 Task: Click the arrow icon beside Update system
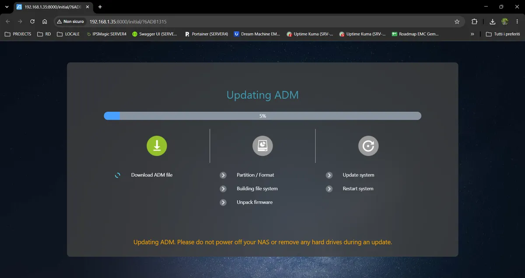click(x=329, y=175)
